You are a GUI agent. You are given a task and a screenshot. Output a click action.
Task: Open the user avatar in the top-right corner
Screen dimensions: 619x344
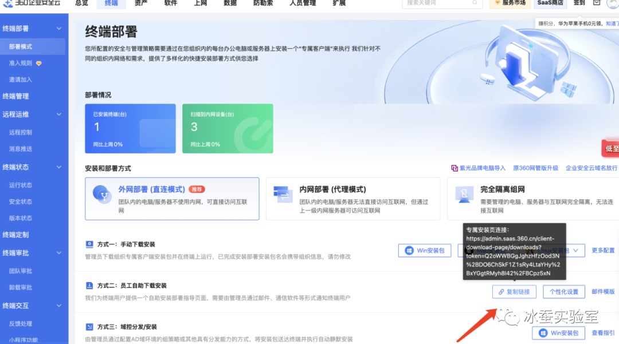[x=613, y=3]
